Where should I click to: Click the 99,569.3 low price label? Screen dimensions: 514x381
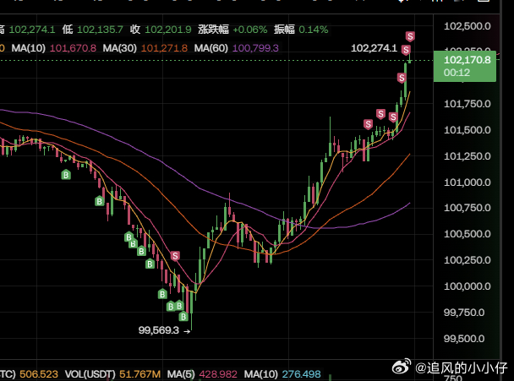(159, 330)
